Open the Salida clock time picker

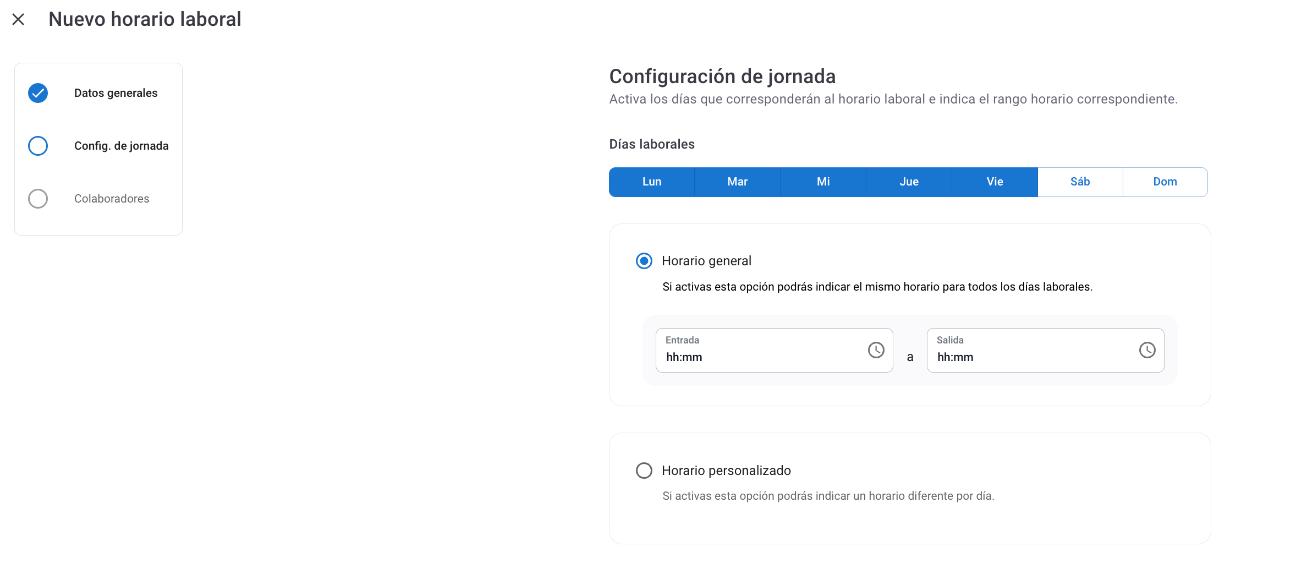(1147, 350)
